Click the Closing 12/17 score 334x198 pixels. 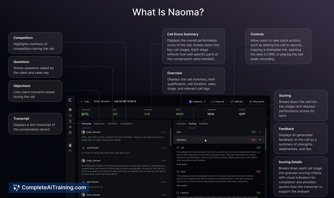point(242,114)
